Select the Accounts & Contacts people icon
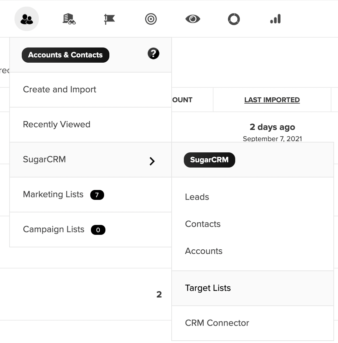The width and height of the screenshot is (338, 343). tap(27, 19)
